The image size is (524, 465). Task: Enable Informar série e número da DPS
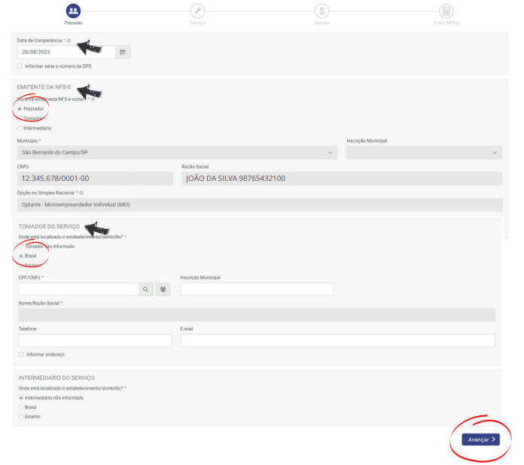[20, 66]
